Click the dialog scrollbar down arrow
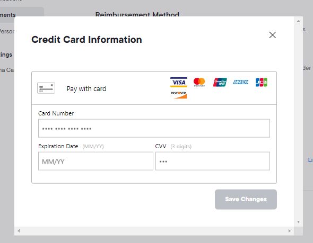The width and height of the screenshot is (313, 243). pos(298,222)
